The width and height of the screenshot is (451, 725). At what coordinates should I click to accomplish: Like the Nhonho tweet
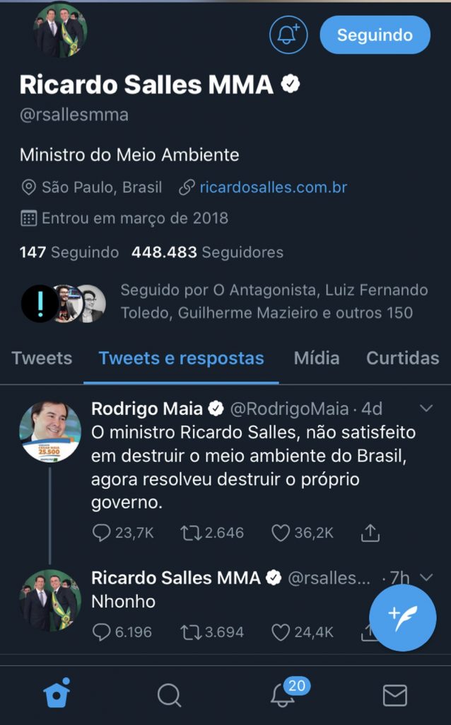click(281, 632)
